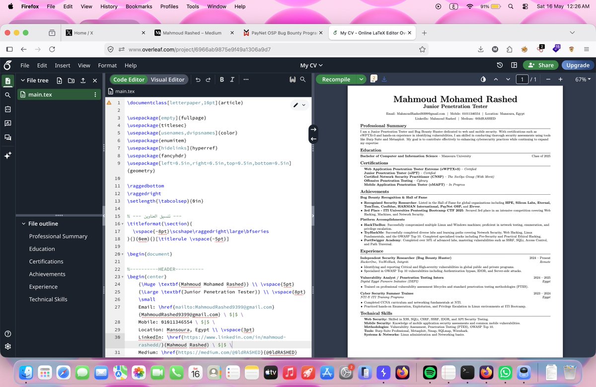Viewport: 596px width, 387px height.
Task: Create a new file in file tree
Action: (60, 80)
